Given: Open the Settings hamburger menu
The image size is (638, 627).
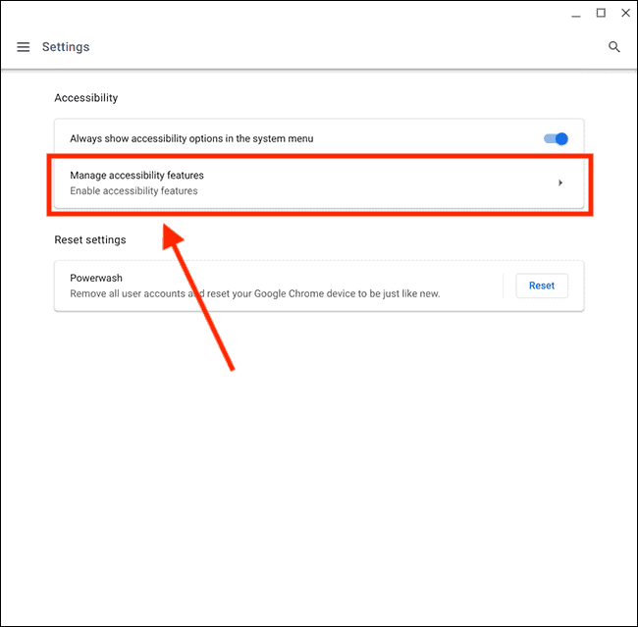Looking at the screenshot, I should click(x=24, y=47).
